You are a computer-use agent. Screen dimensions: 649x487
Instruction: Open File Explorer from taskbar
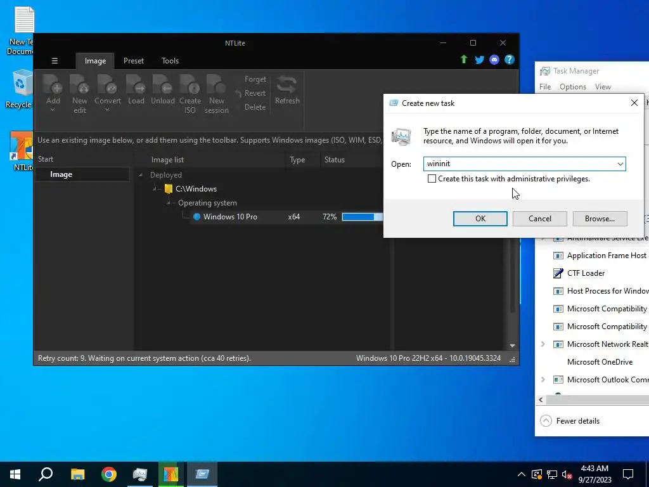click(77, 474)
